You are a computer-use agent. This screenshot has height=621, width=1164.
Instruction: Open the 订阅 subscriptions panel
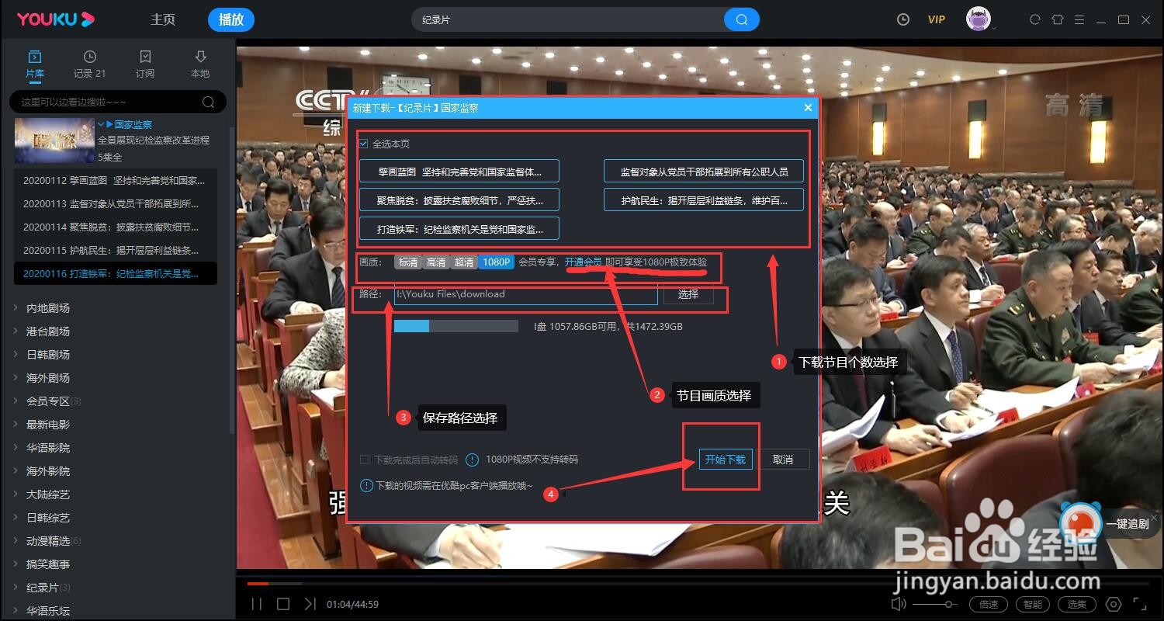144,62
